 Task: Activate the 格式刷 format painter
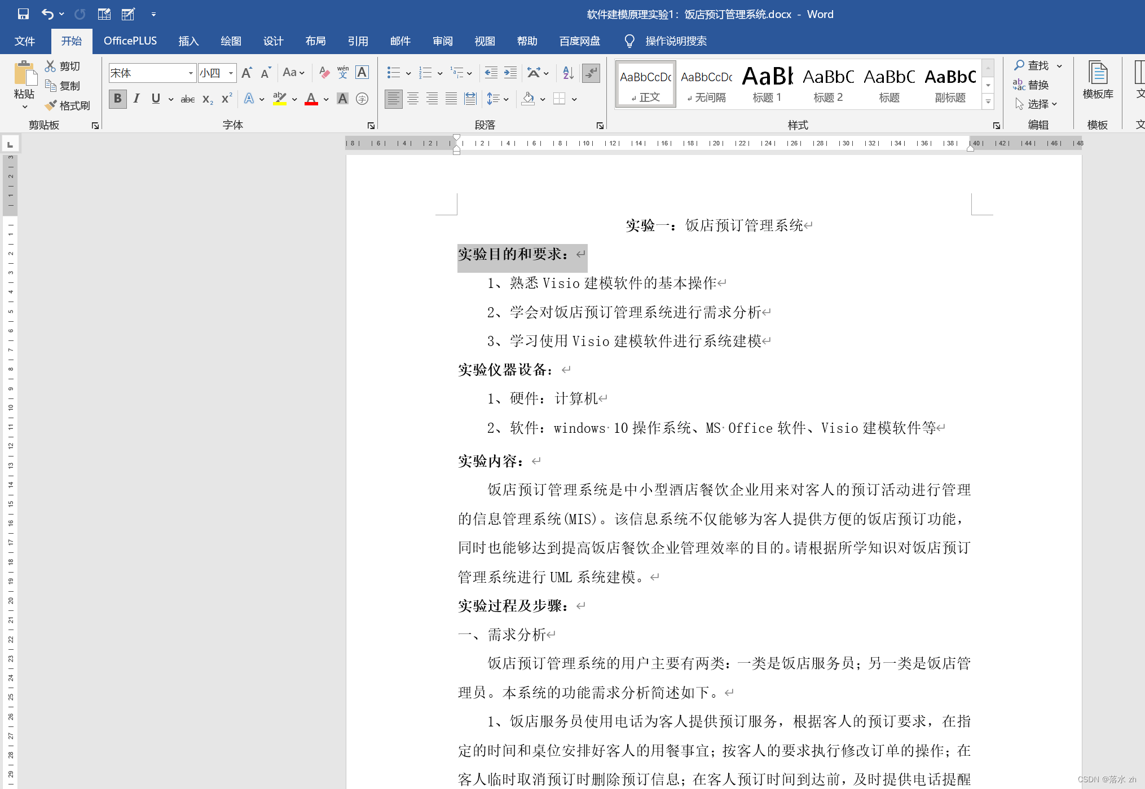(x=68, y=105)
